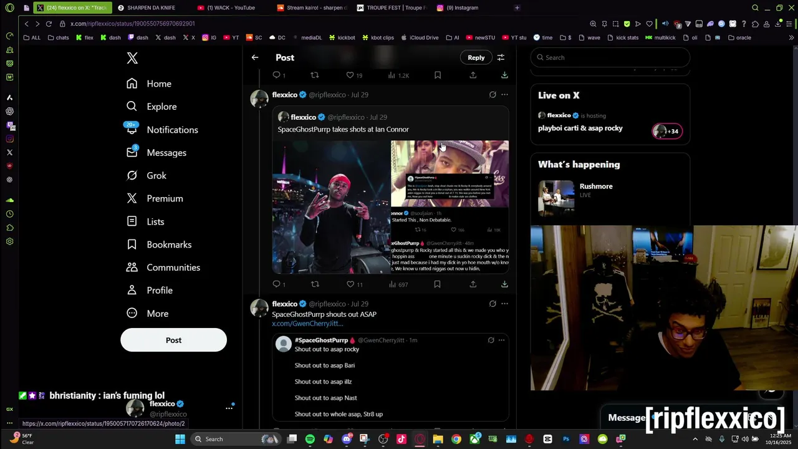798x449 pixels.
Task: Open Home in the X sidebar
Action: [x=149, y=84]
